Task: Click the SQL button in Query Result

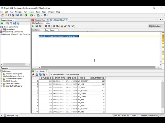Action: [47, 75]
